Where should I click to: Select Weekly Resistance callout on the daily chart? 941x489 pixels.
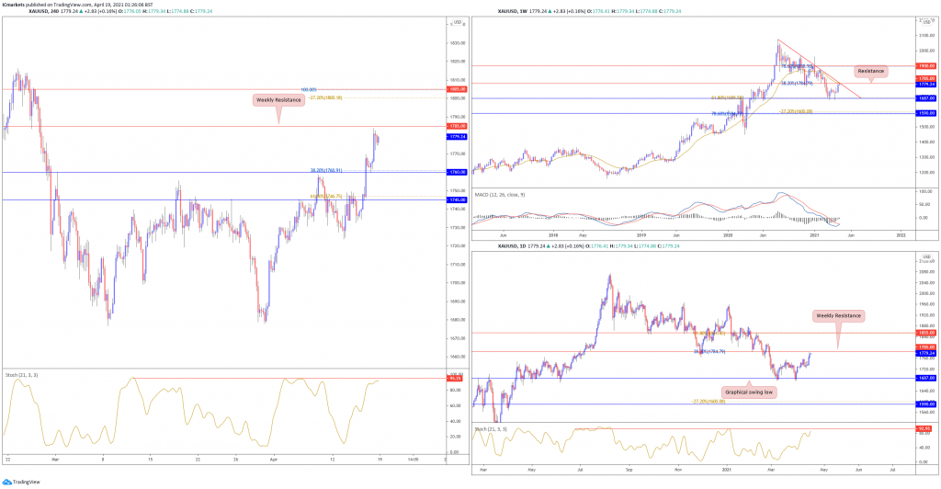(x=838, y=315)
